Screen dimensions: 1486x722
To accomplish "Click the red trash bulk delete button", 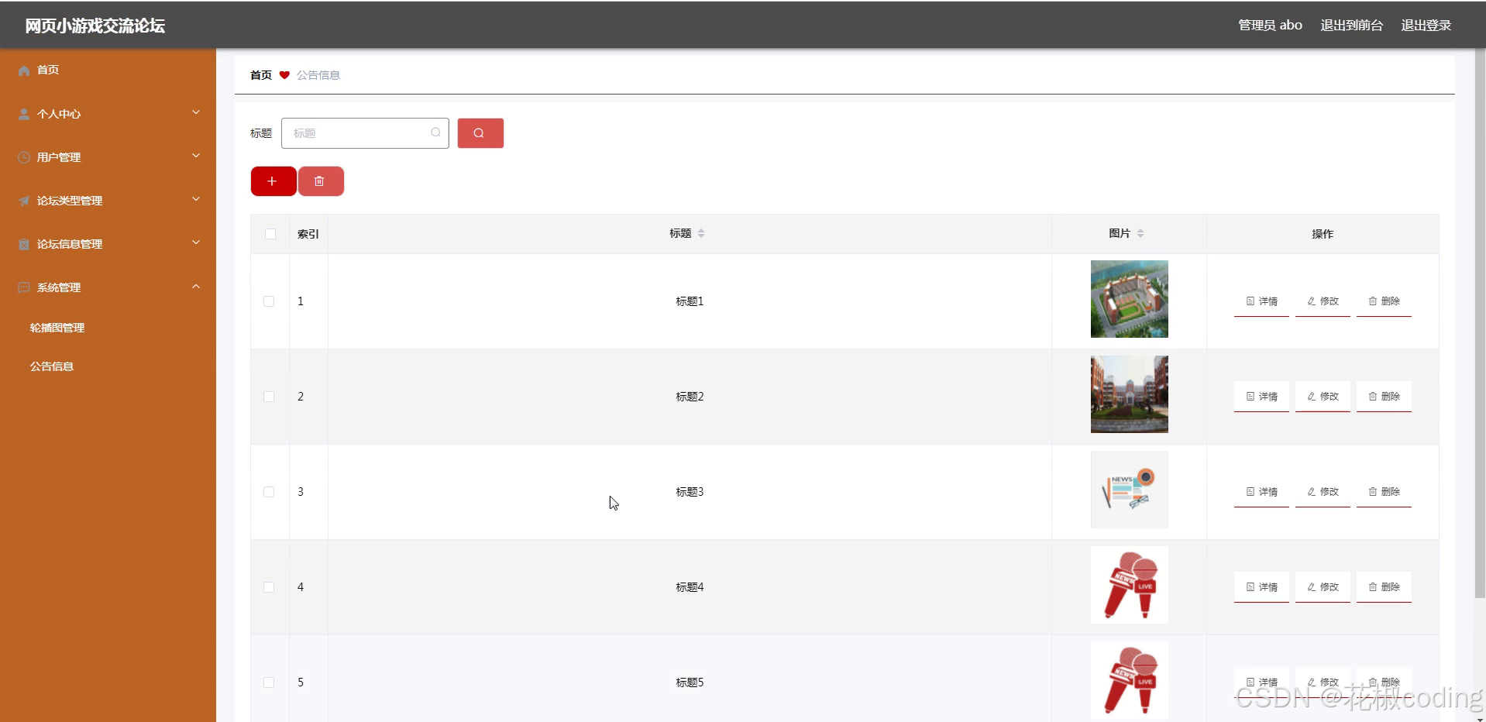I will point(321,181).
